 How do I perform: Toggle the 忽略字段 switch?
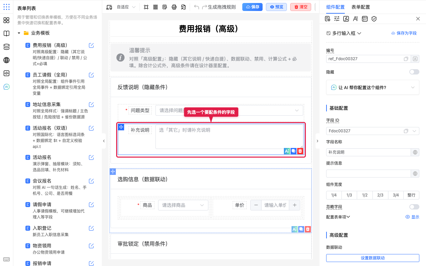414,207
